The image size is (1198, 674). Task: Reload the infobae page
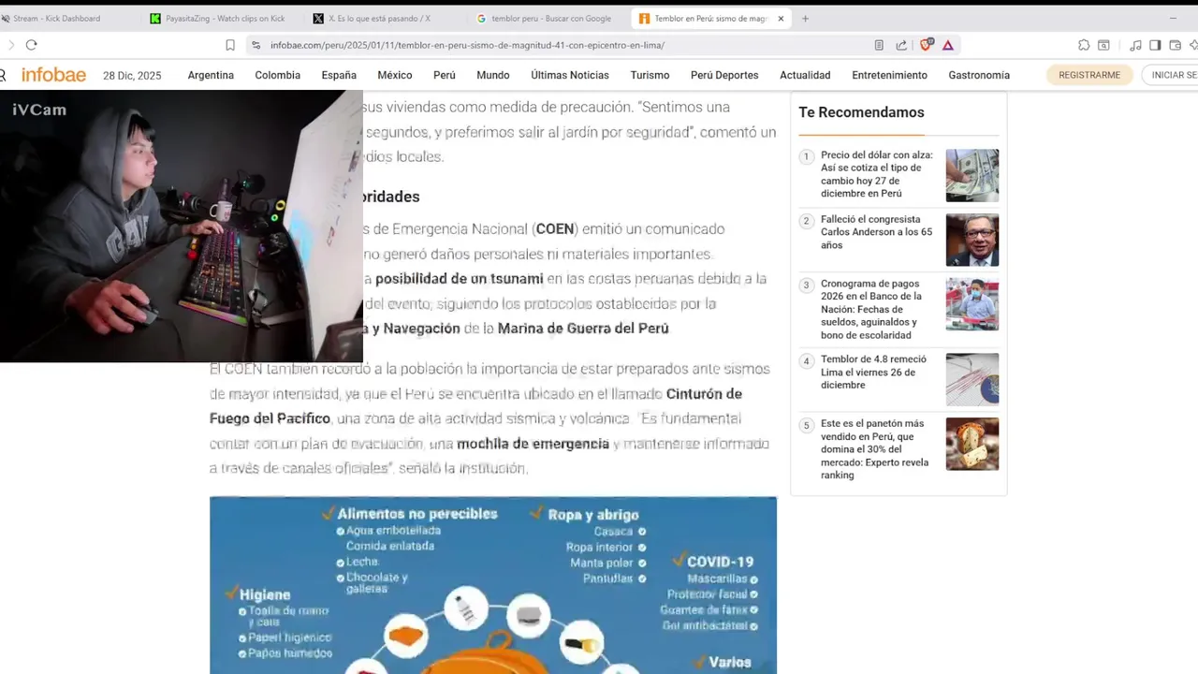tap(31, 45)
